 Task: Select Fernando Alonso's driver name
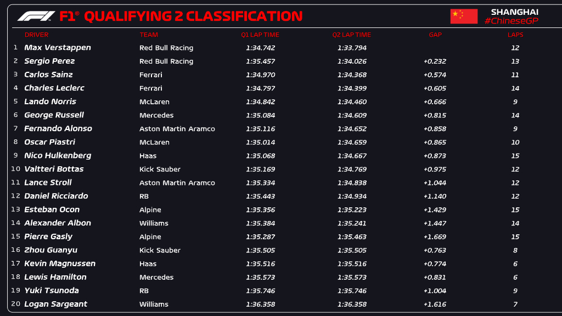click(x=58, y=128)
